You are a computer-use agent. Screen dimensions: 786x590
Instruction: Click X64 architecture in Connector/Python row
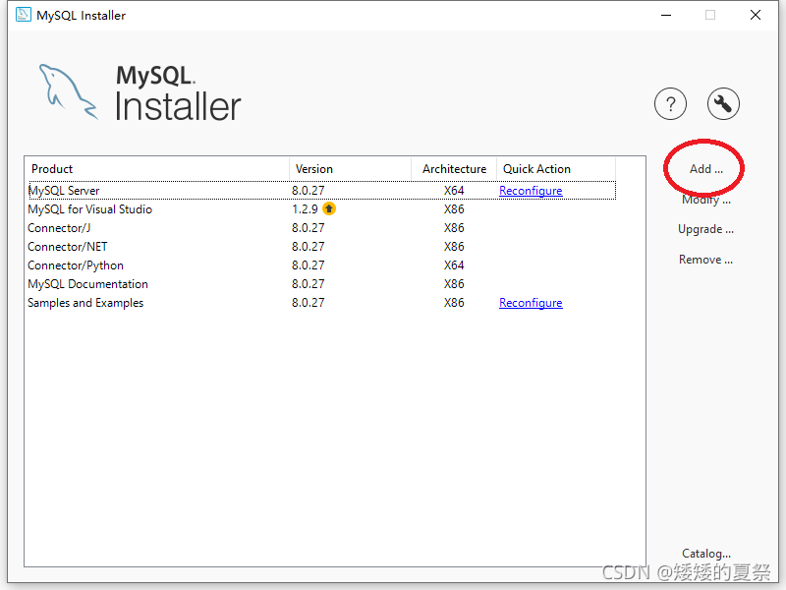454,265
